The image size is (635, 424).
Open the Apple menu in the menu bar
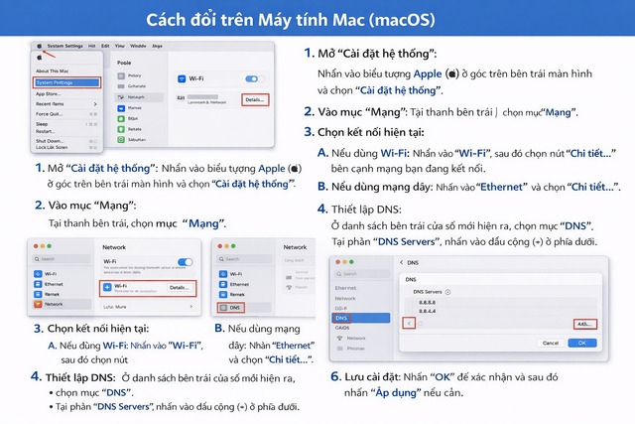[x=40, y=46]
